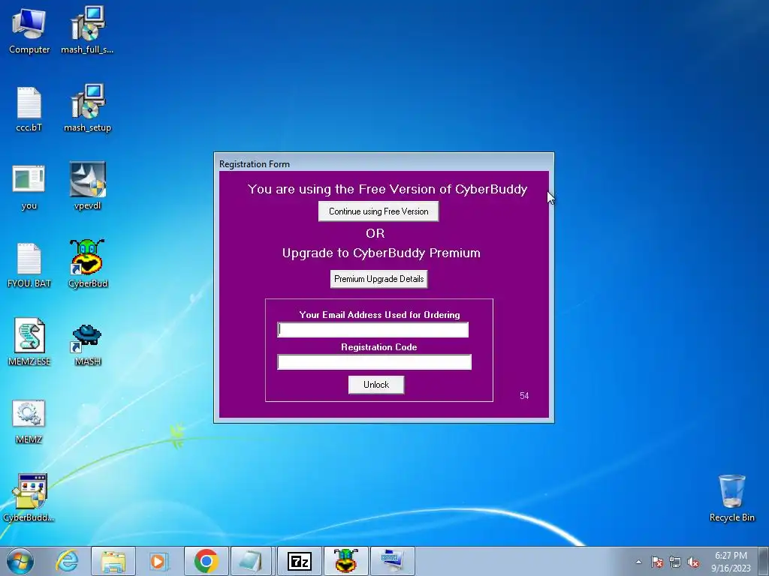Click Continue using Free Version button

[x=378, y=211]
